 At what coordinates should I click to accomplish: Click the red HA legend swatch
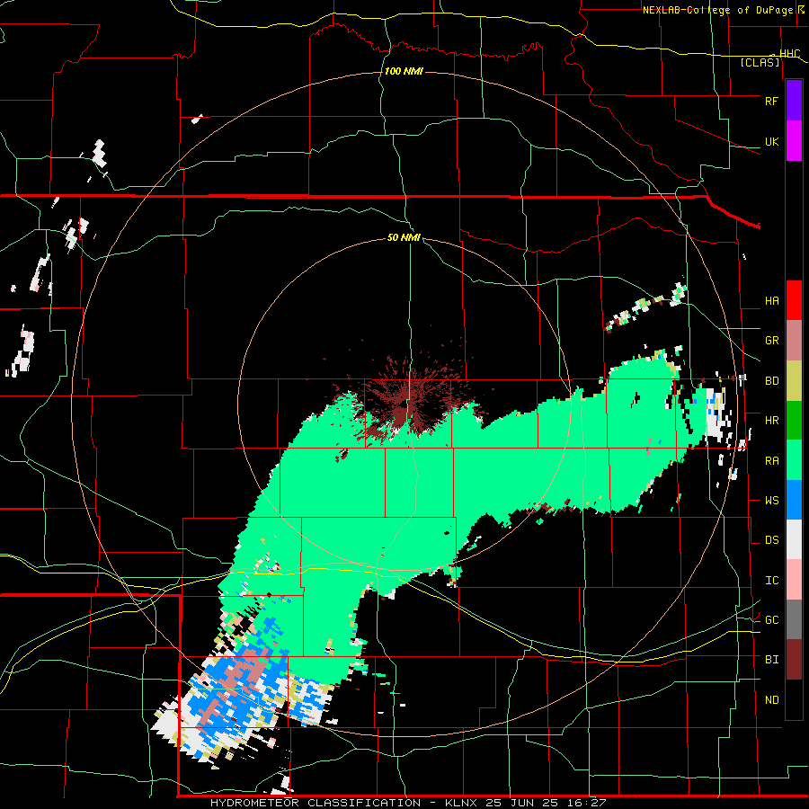(x=794, y=300)
